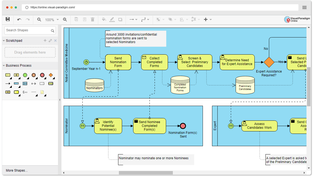314x178 pixels.
Task: Collapse the Business Process section
Action: [3, 65]
